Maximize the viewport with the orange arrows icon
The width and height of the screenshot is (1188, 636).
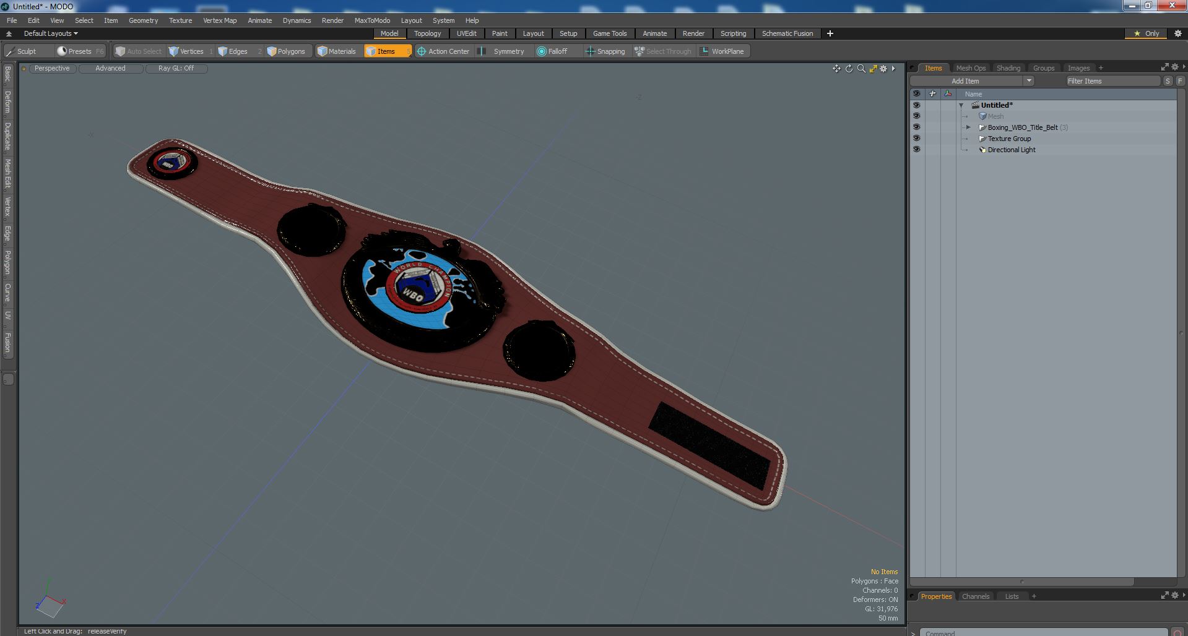pos(873,69)
